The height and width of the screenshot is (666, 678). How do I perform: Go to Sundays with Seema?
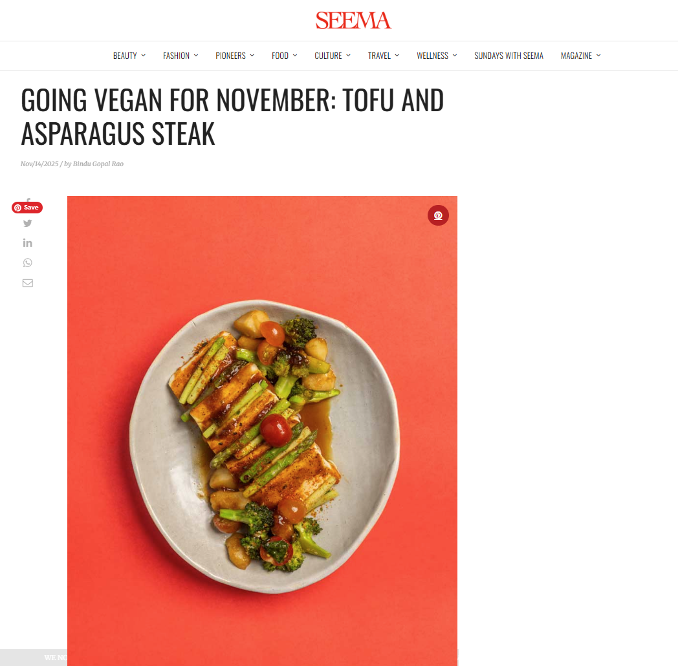[508, 56]
